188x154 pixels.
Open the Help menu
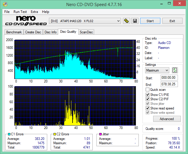45,12
